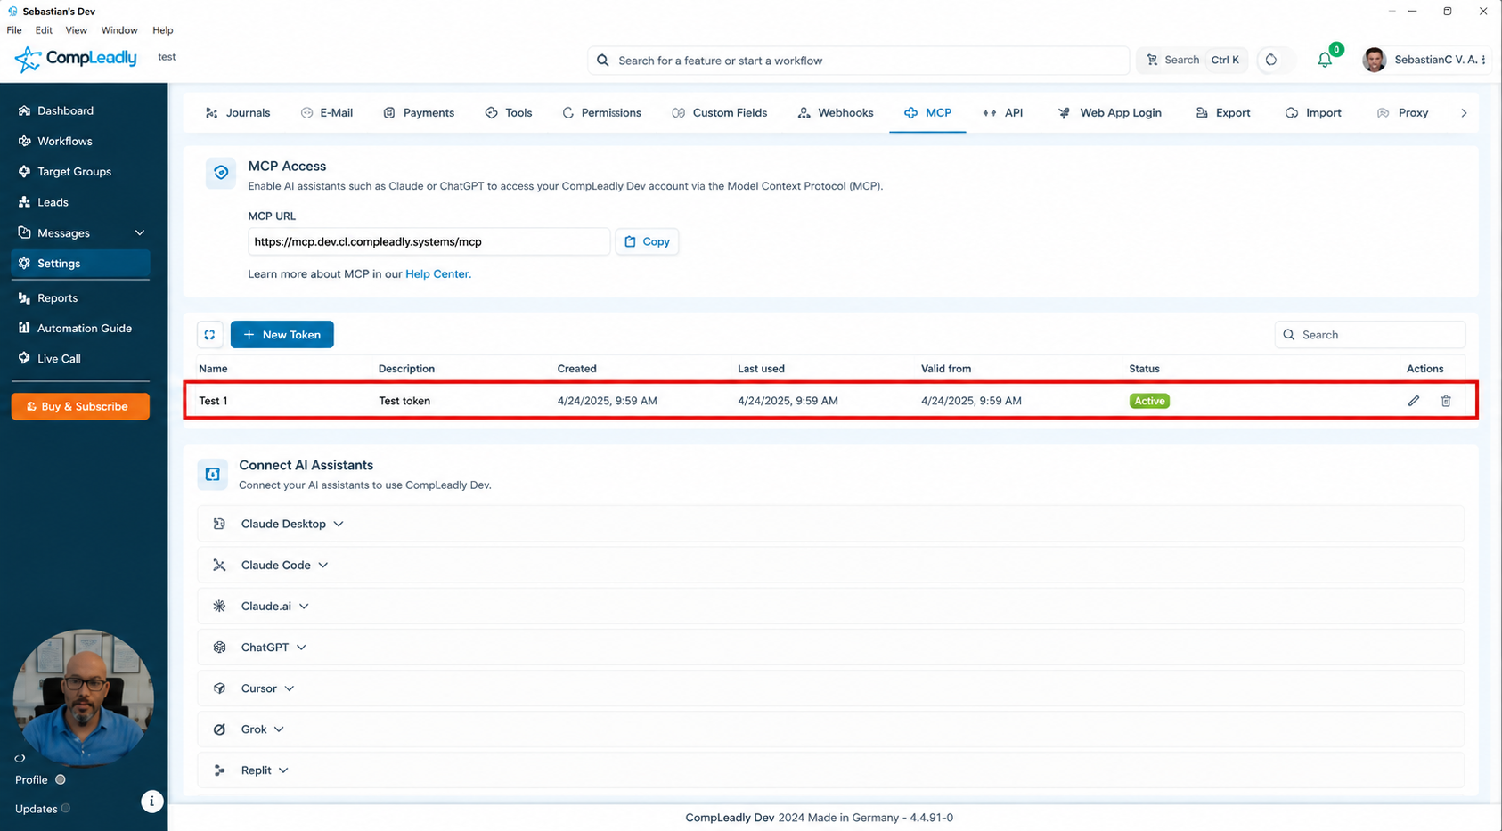Select the Permissions tab
Screen dimensions: 1502x831
(x=601, y=113)
